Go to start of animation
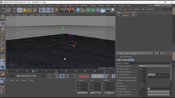Image resolution: width=175 pixels, height=98 pixels. [49, 76]
